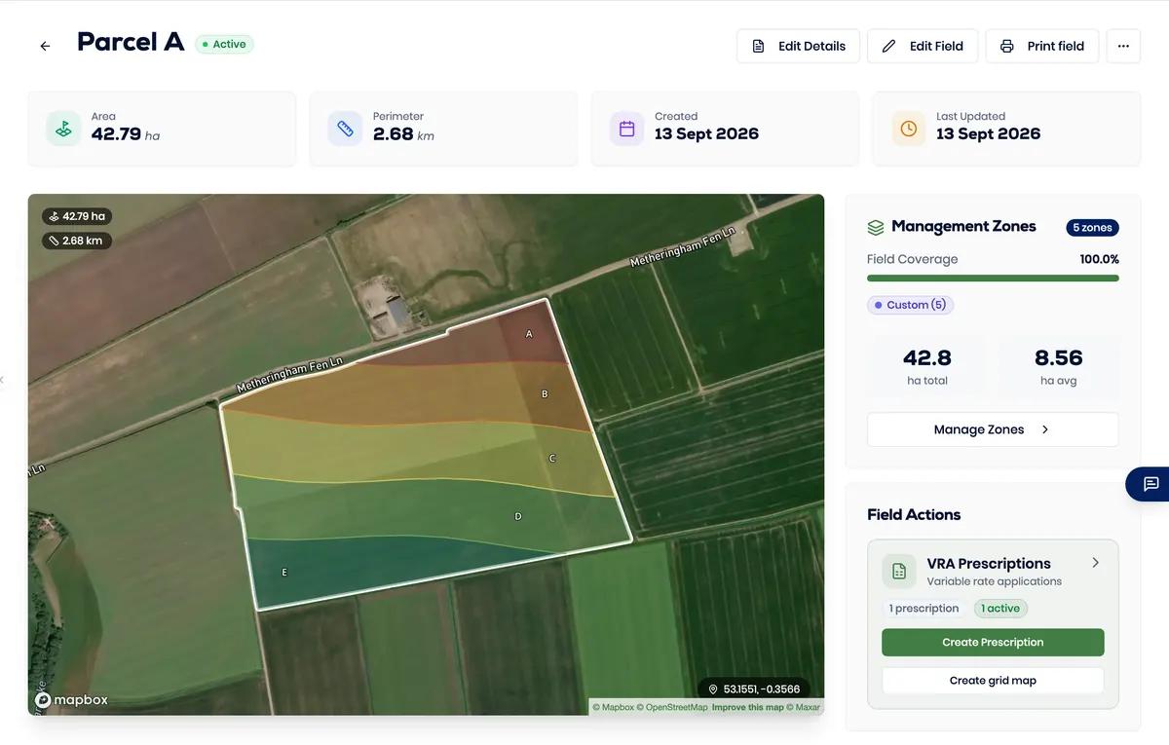This screenshot has width=1169, height=745.
Task: Print the field with Print field button
Action: point(1042,46)
